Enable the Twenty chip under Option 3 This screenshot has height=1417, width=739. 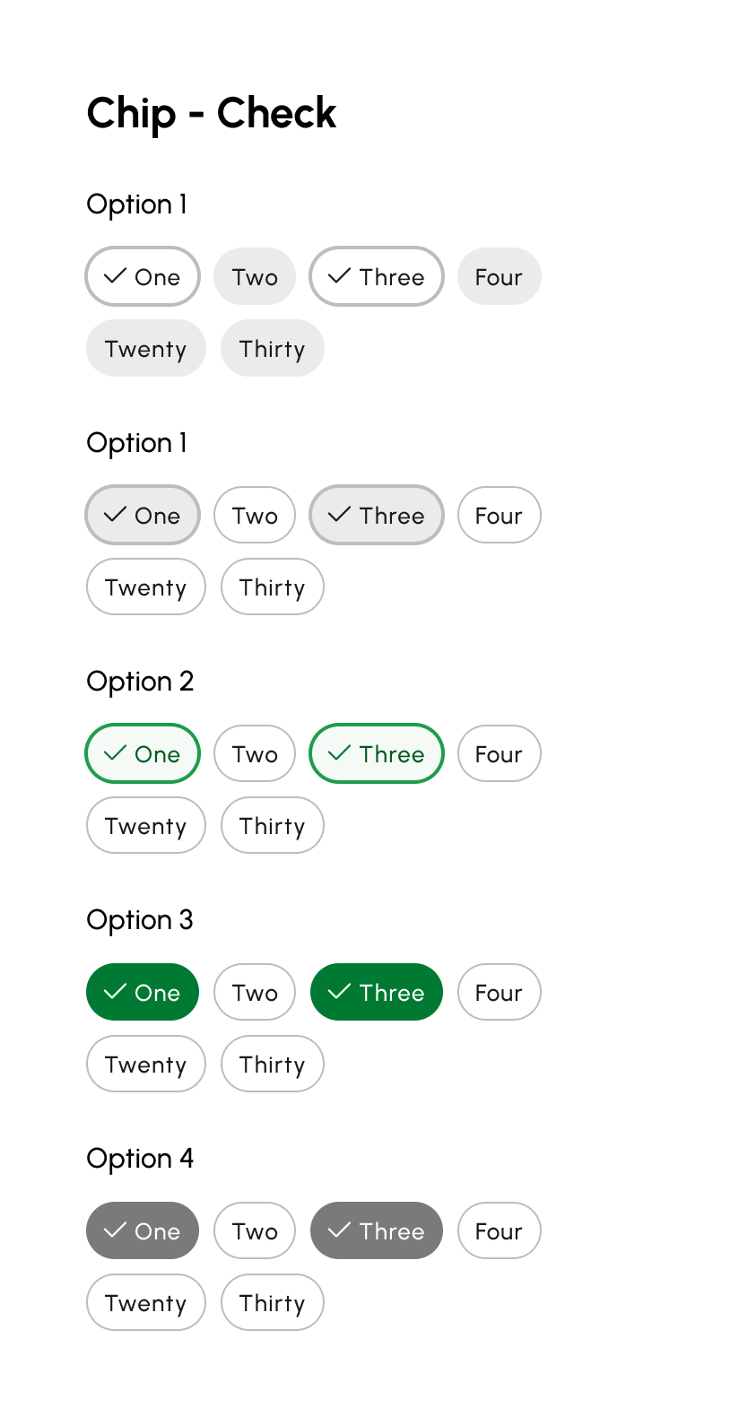[146, 1065]
